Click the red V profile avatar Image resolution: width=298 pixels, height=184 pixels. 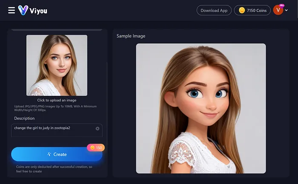click(278, 10)
